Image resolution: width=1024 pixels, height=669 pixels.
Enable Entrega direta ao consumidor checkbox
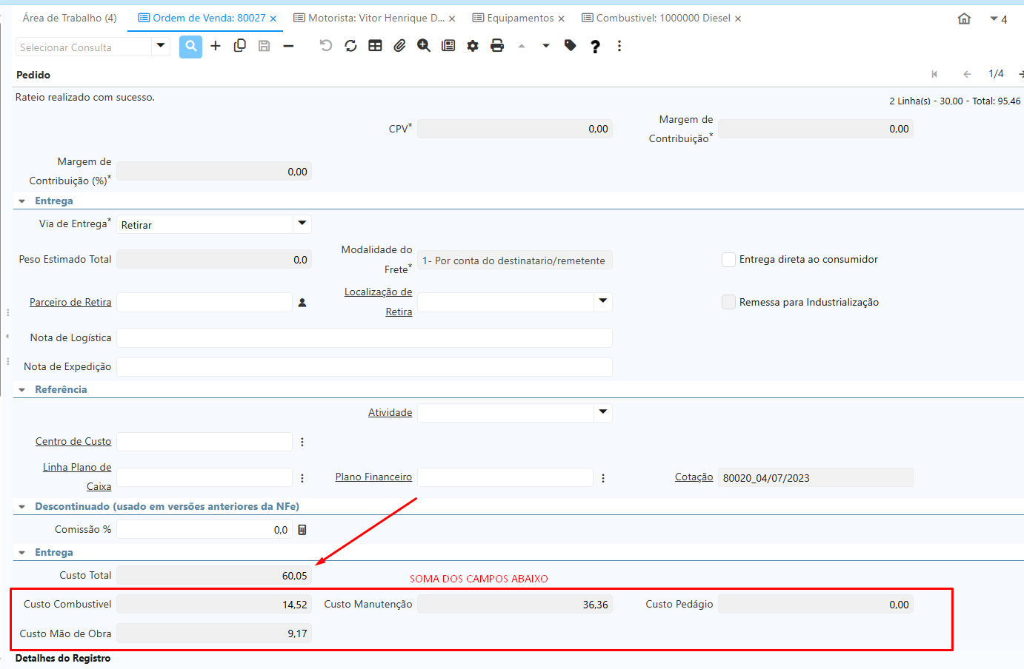point(728,260)
